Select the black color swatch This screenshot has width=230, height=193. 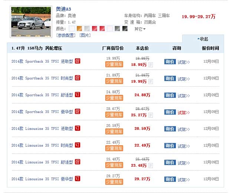click(125, 29)
